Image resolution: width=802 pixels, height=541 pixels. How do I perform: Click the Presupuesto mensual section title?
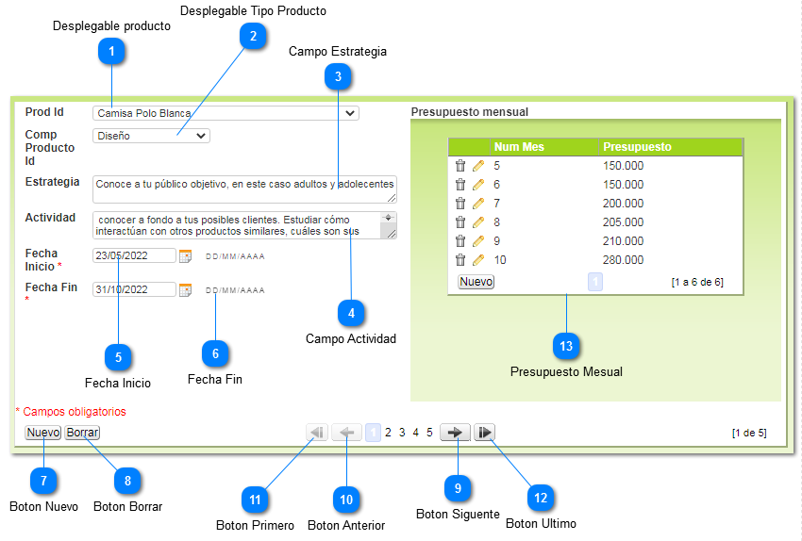(470, 112)
